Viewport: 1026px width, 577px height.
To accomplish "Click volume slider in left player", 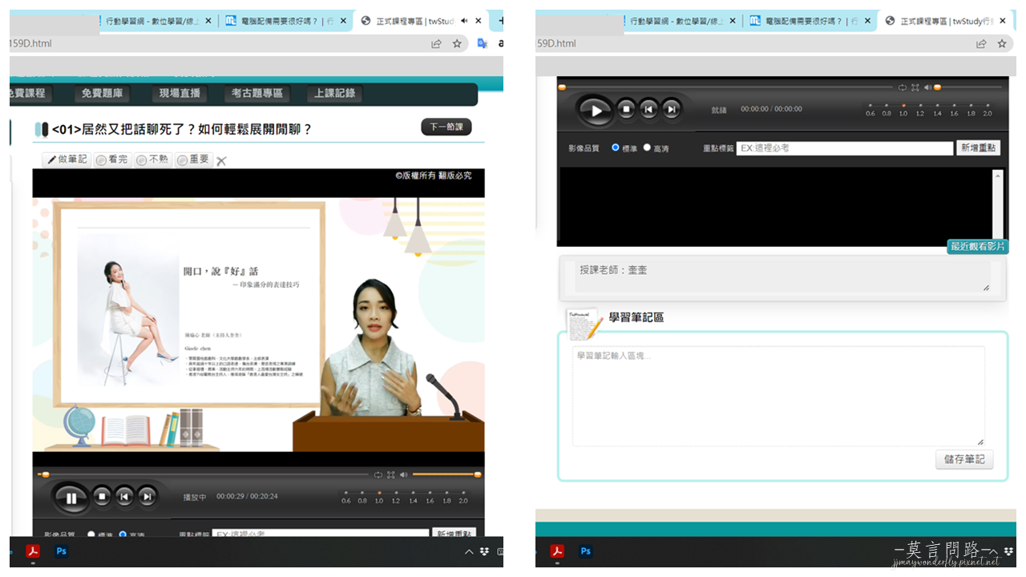I will click(446, 474).
